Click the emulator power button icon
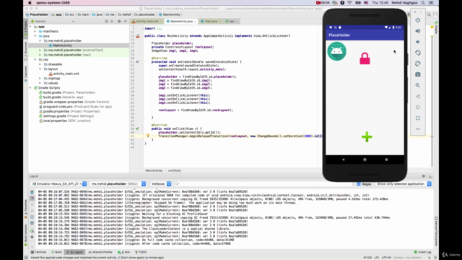 click(418, 20)
